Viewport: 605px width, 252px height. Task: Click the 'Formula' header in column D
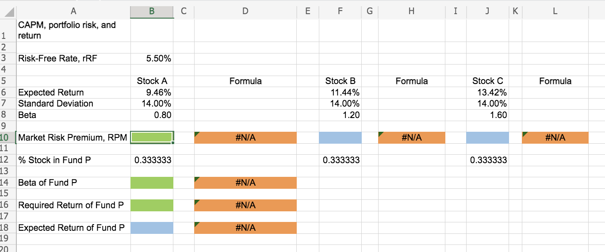click(x=245, y=81)
